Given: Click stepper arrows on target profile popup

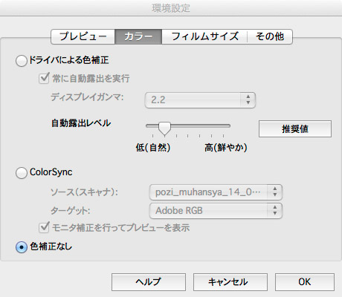Looking at the screenshot, I should pyautogui.click(x=274, y=211).
